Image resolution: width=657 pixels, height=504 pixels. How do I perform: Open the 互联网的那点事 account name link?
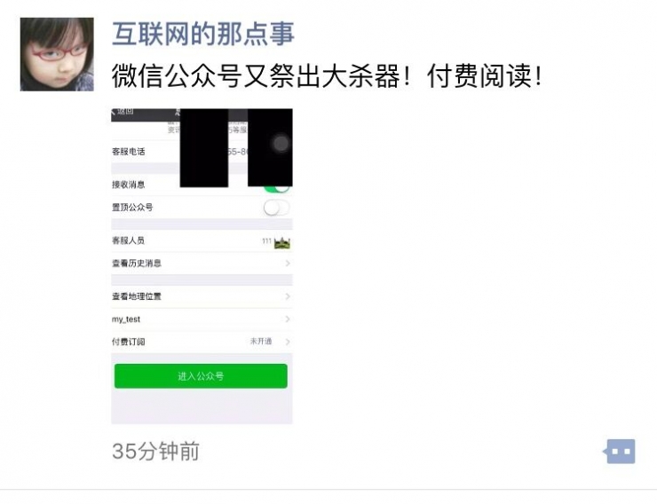[203, 34]
